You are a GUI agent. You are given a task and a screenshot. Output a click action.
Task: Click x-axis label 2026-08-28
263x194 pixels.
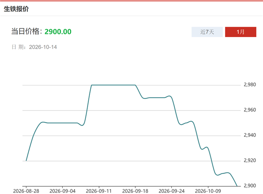coord(26,191)
